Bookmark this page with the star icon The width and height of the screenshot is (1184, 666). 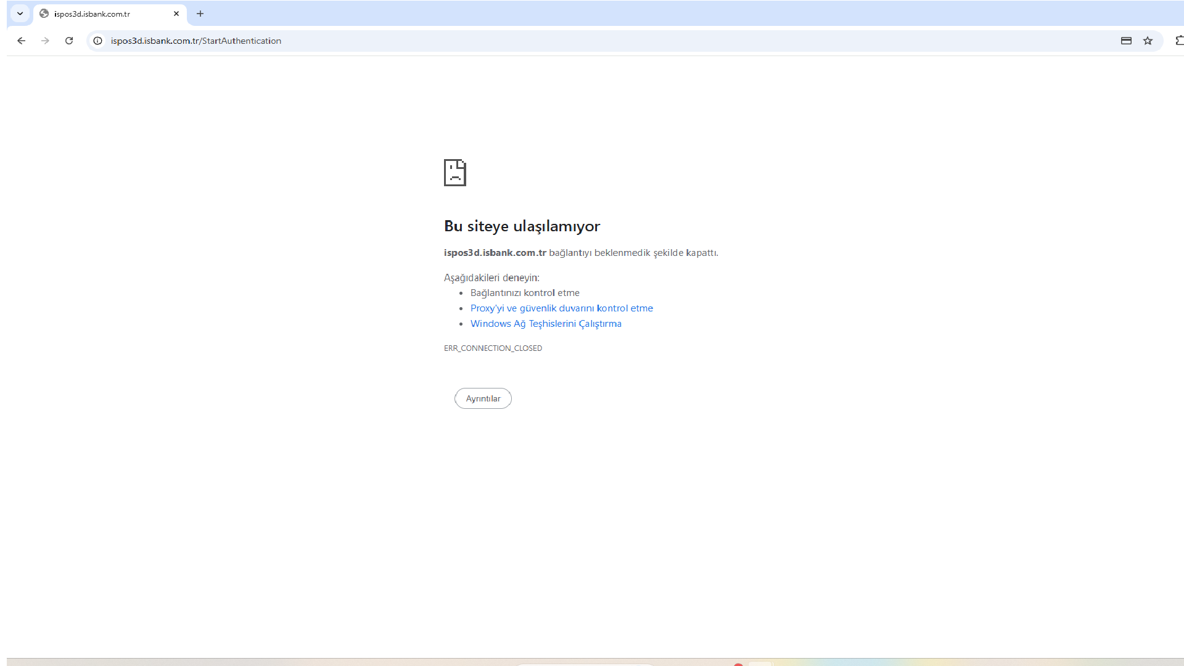[1148, 41]
